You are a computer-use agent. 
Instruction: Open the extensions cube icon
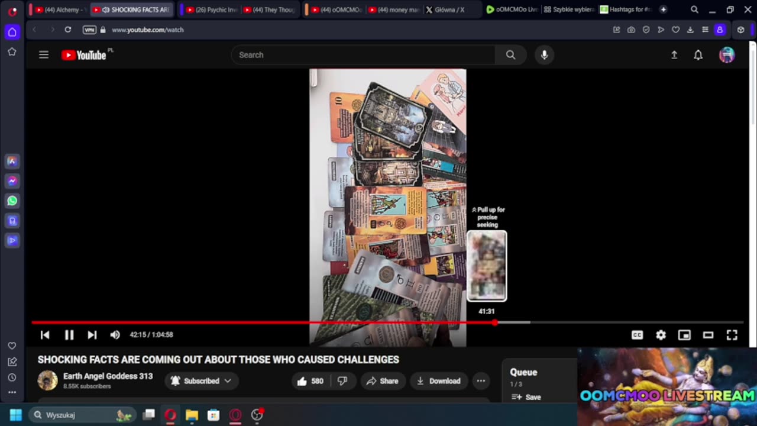(740, 30)
